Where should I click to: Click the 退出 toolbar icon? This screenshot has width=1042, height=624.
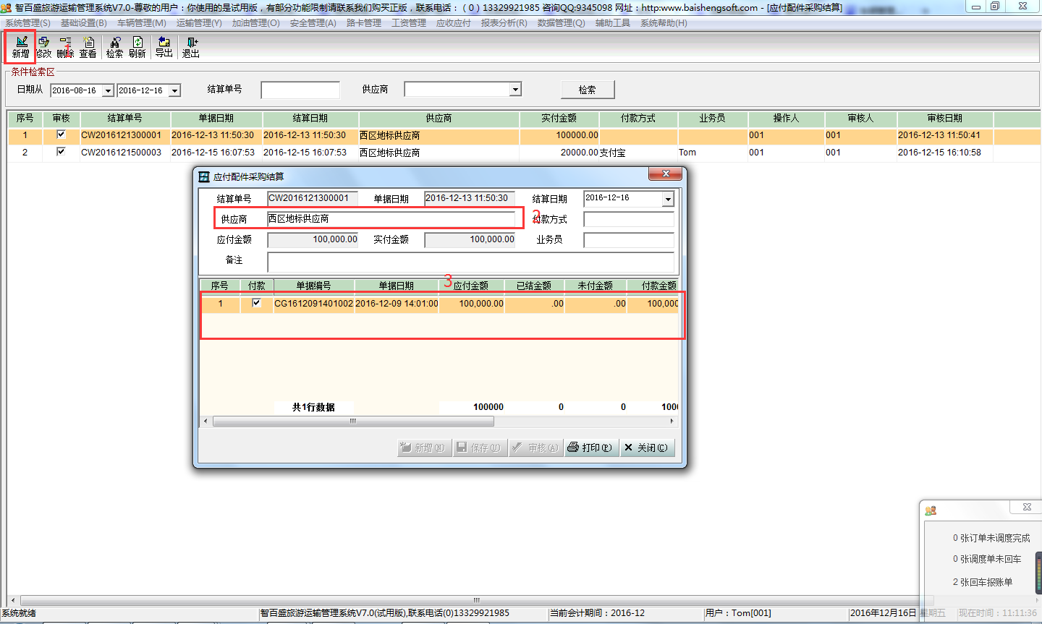(x=191, y=47)
